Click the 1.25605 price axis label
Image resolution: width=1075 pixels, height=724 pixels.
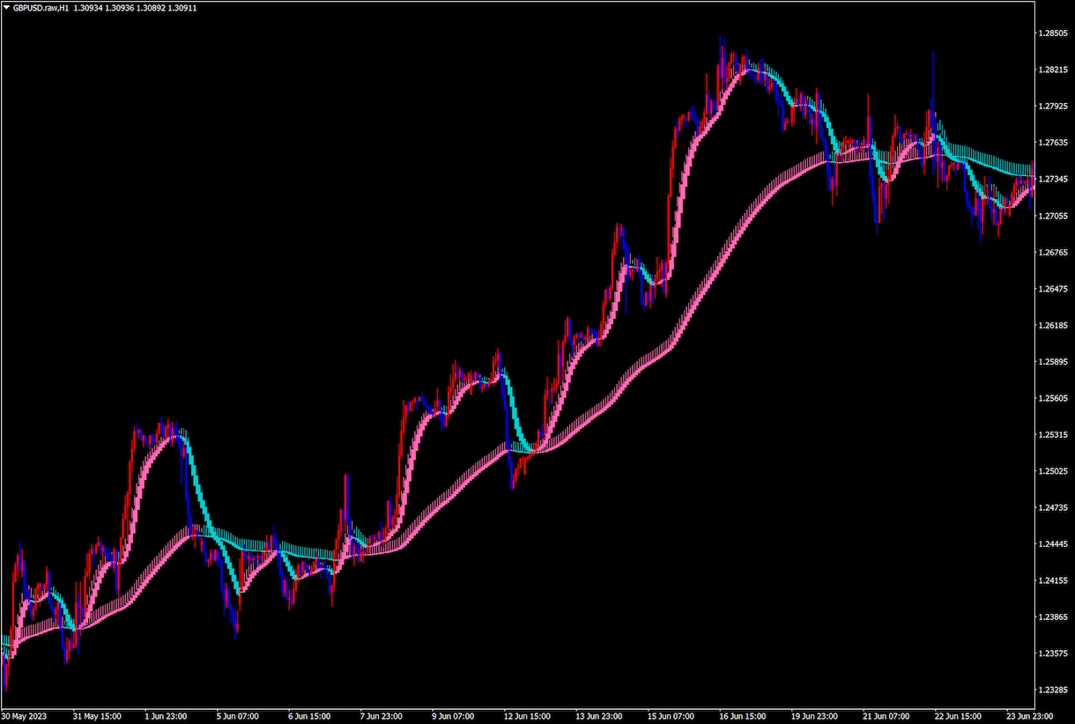tap(1054, 398)
